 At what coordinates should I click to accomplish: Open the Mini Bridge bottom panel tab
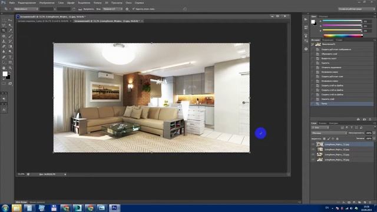(21, 202)
